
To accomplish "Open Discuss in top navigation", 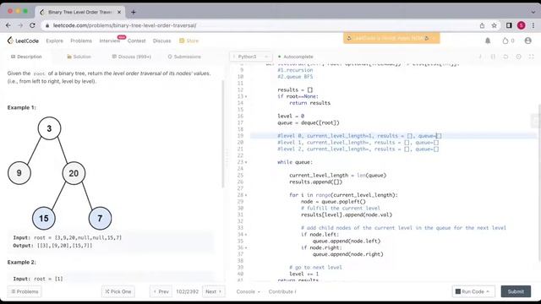I will click(x=161, y=41).
